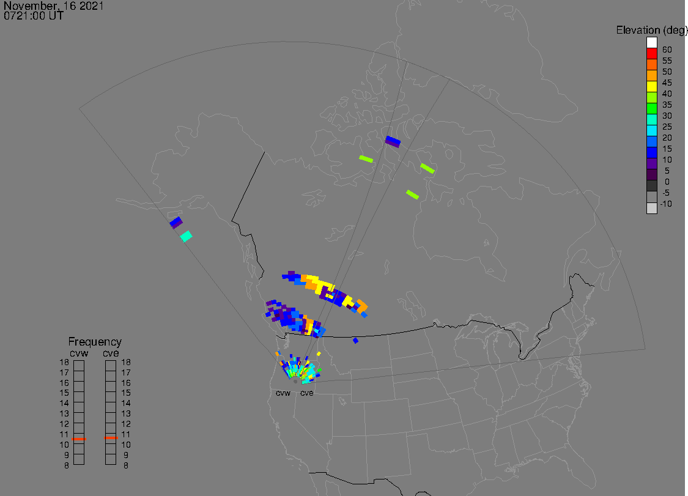This screenshot has height=496, width=688.
Task: Click the red frequency marker in the cvw column
Action: click(79, 439)
